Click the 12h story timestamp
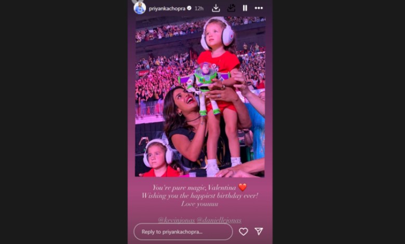 199,8
